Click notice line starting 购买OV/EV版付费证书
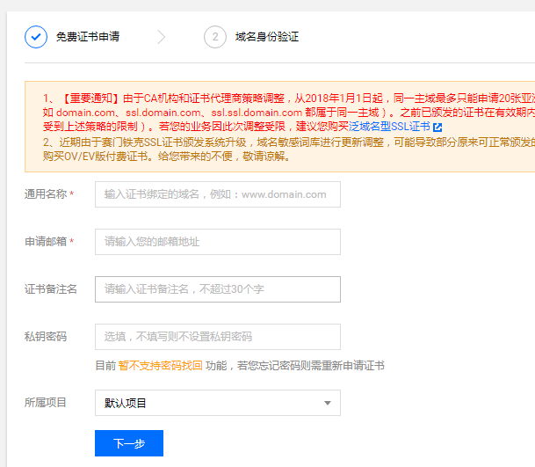The height and width of the screenshot is (467, 535). pyautogui.click(x=167, y=157)
